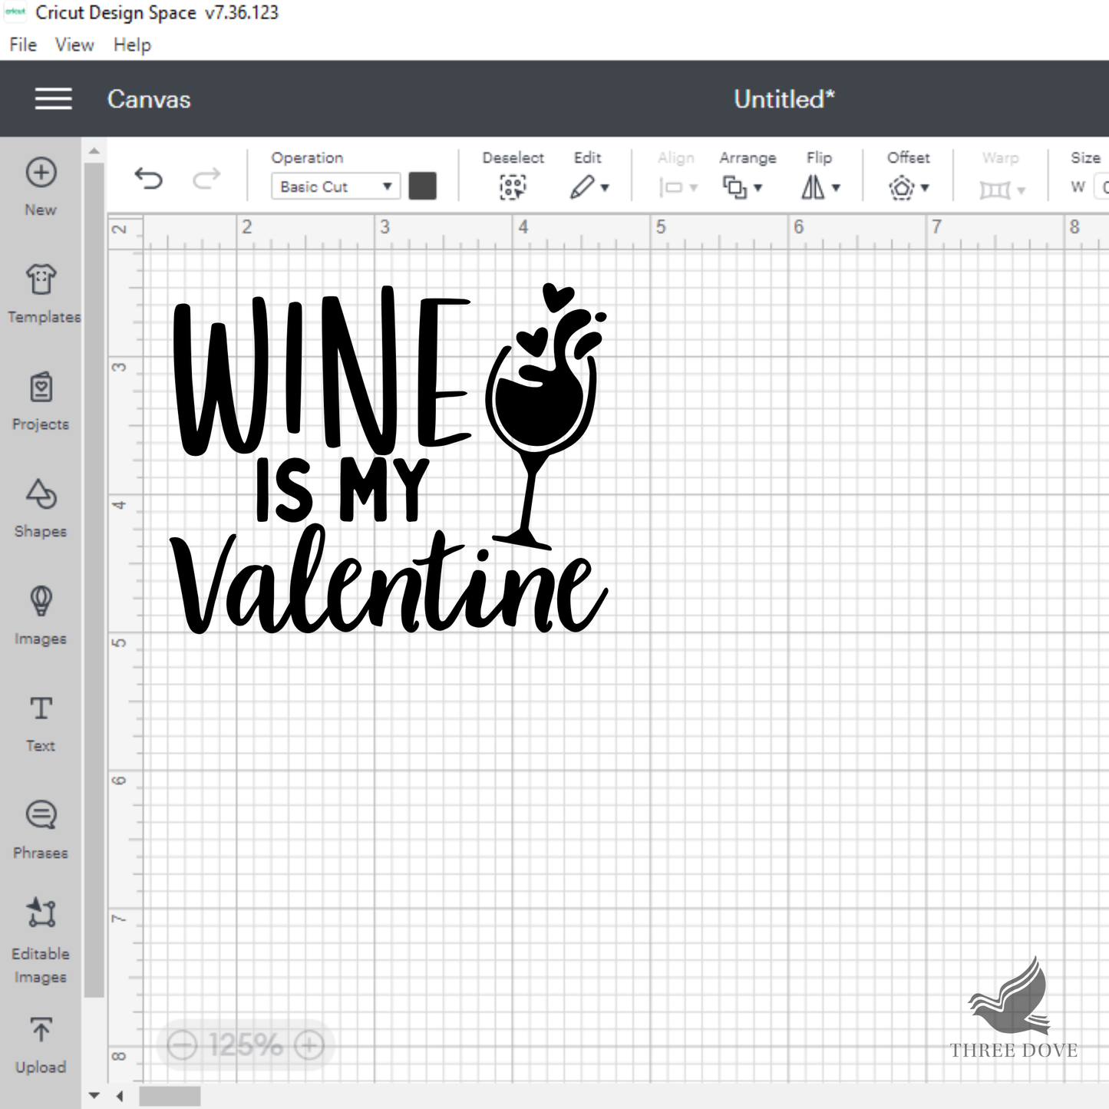Open the hamburger main menu
The image size is (1109, 1109).
pos(53,99)
